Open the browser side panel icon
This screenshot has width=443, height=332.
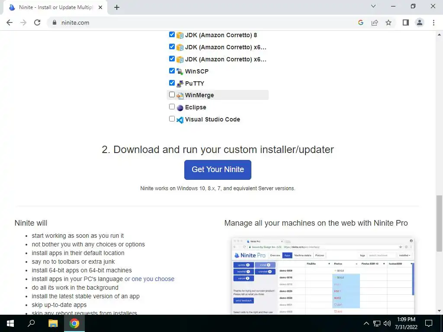[x=406, y=22]
